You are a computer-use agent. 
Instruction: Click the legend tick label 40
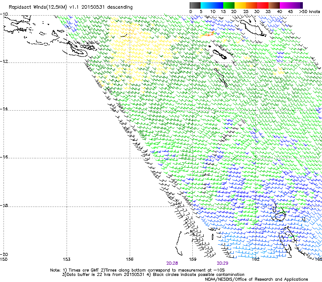pyautogui.click(x=279, y=12)
